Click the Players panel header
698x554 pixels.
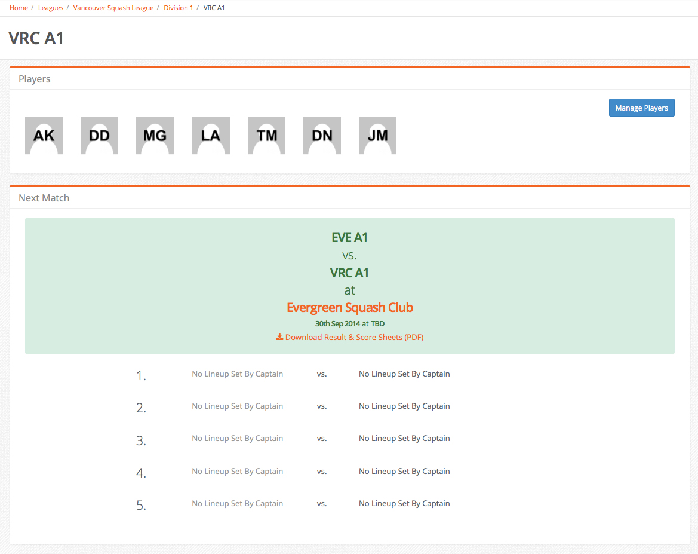click(x=350, y=79)
